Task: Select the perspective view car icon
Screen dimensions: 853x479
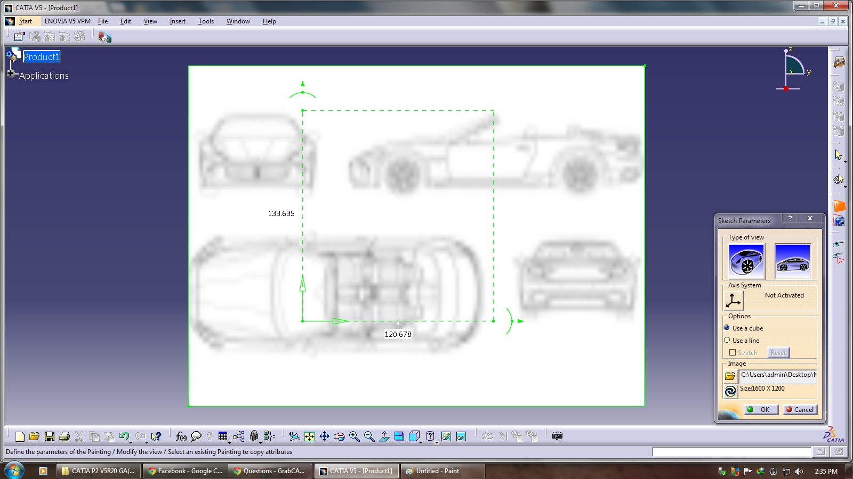Action: coord(745,260)
